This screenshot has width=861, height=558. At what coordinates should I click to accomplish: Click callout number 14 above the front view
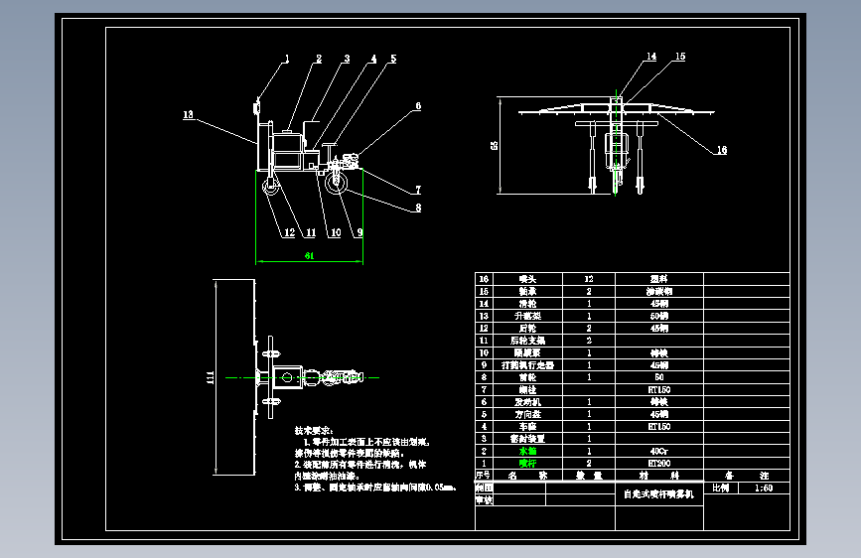click(651, 56)
